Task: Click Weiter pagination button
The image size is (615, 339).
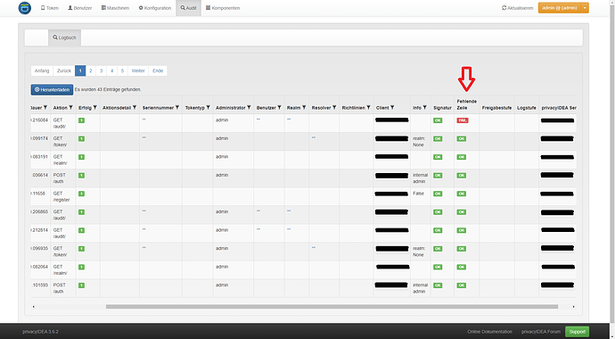Action: [138, 71]
